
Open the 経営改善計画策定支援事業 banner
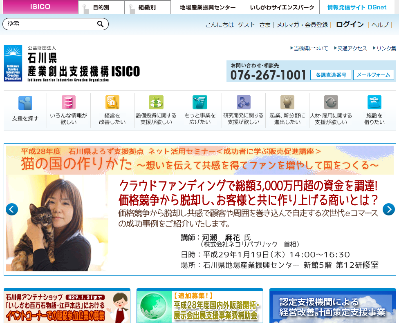pyautogui.click(x=333, y=306)
